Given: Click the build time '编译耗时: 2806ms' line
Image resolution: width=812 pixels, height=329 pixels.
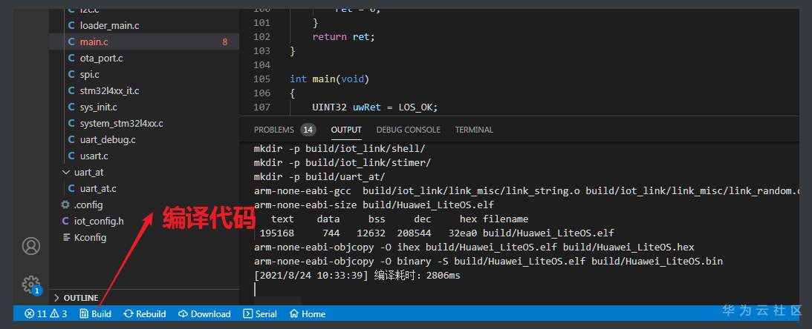Looking at the screenshot, I should (357, 276).
